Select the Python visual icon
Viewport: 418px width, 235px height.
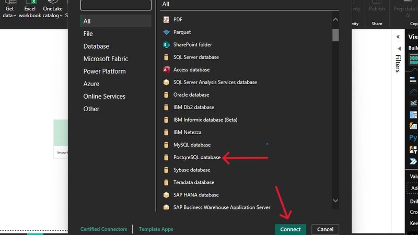pyautogui.click(x=413, y=137)
